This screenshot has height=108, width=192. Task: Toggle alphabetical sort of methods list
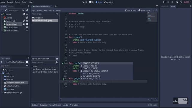57,59
